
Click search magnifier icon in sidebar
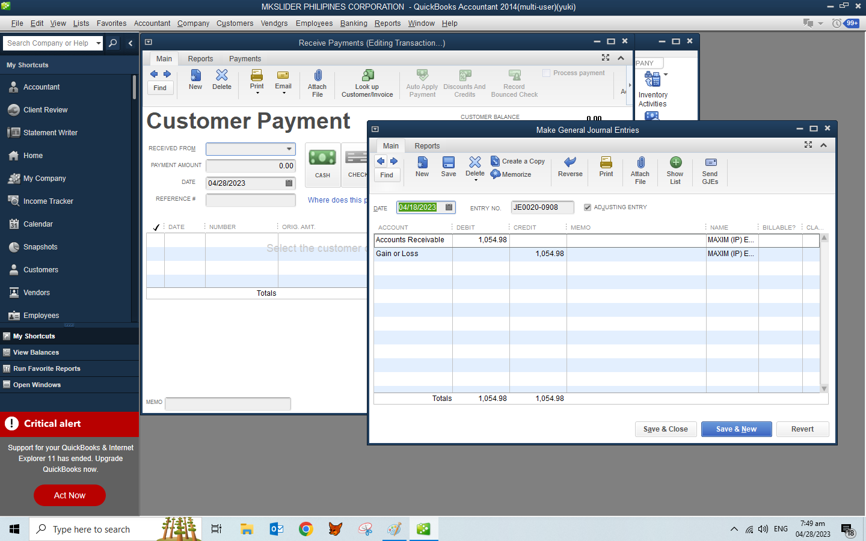112,43
